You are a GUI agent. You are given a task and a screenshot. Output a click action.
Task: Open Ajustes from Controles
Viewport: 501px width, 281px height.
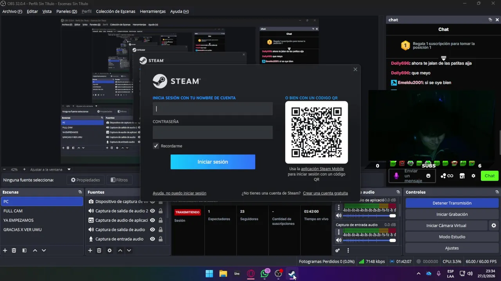click(452, 248)
